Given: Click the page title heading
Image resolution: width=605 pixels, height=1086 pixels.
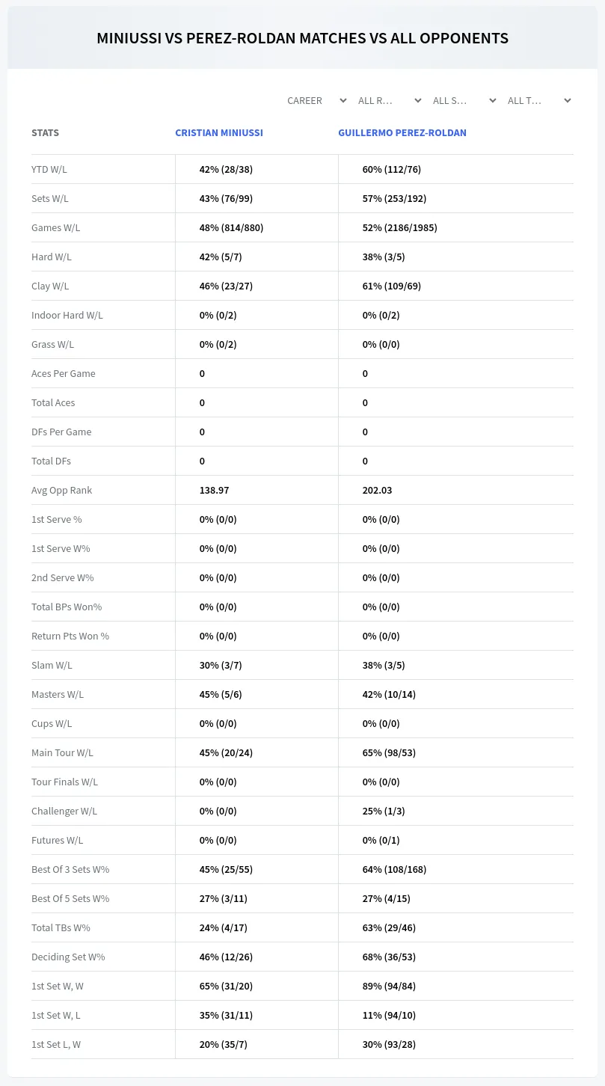Looking at the screenshot, I should coord(302,38).
